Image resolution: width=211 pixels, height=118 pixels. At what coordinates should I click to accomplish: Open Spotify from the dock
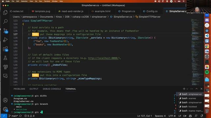point(207,72)
